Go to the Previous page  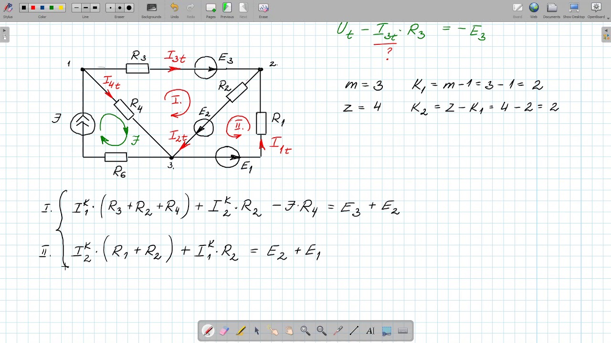(227, 8)
